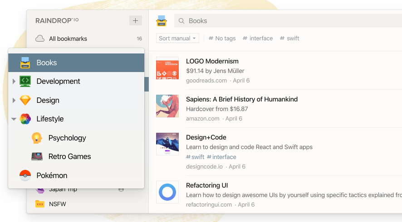Viewport: 402px width, 222px height.
Task: Click the refactoringui.com source text
Action: pyautogui.click(x=209, y=205)
